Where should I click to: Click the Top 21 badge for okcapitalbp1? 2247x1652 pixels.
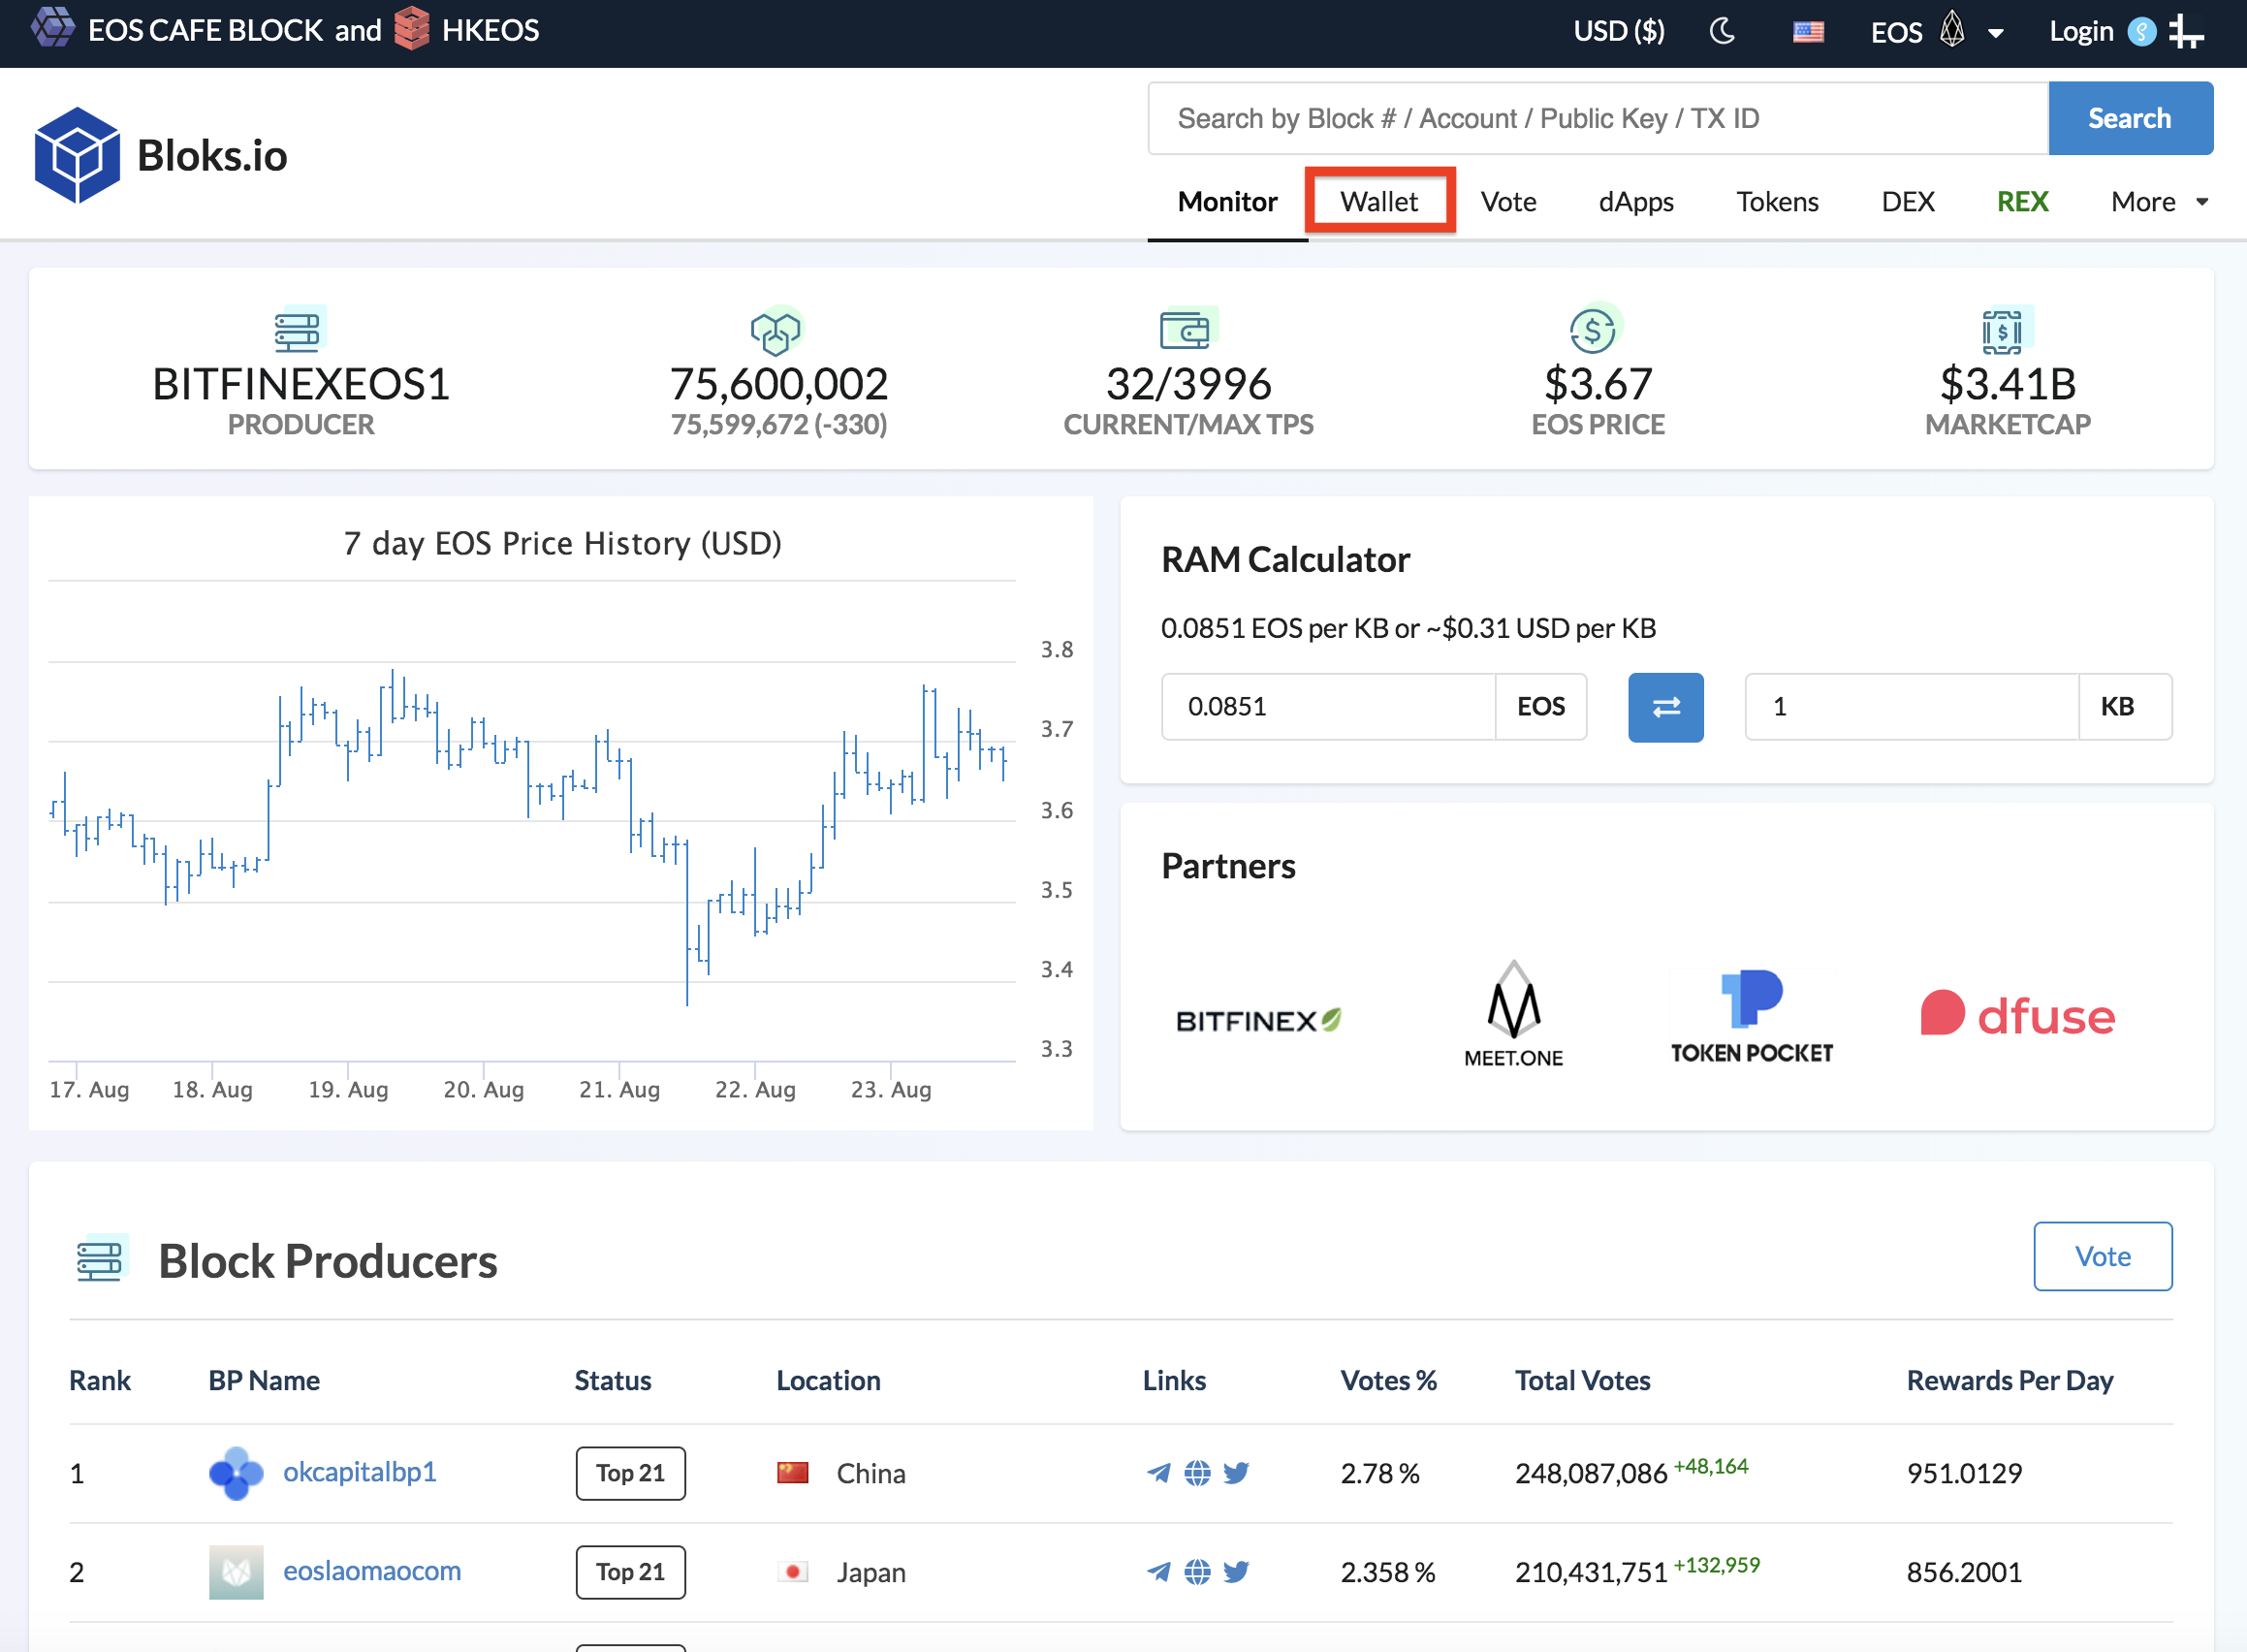point(630,1473)
